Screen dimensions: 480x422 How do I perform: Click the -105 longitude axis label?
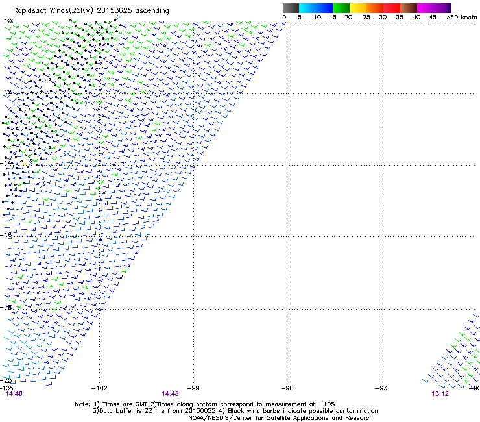pos(6,388)
